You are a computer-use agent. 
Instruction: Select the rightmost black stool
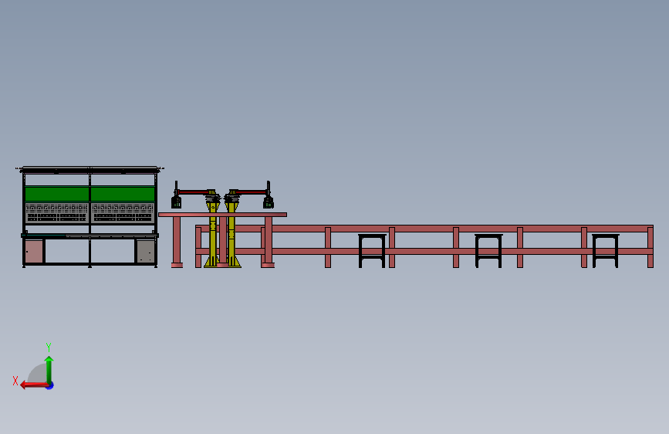(606, 251)
